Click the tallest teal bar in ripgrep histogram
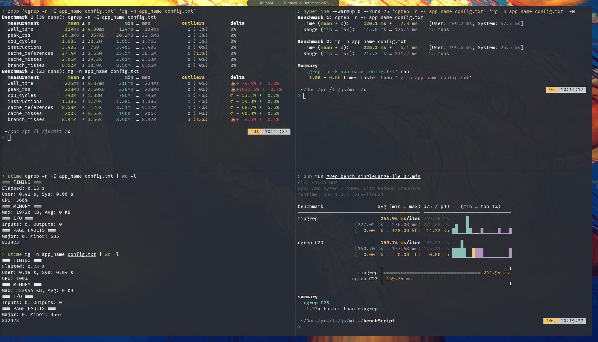The height and width of the screenshot is (342, 598). tap(468, 224)
